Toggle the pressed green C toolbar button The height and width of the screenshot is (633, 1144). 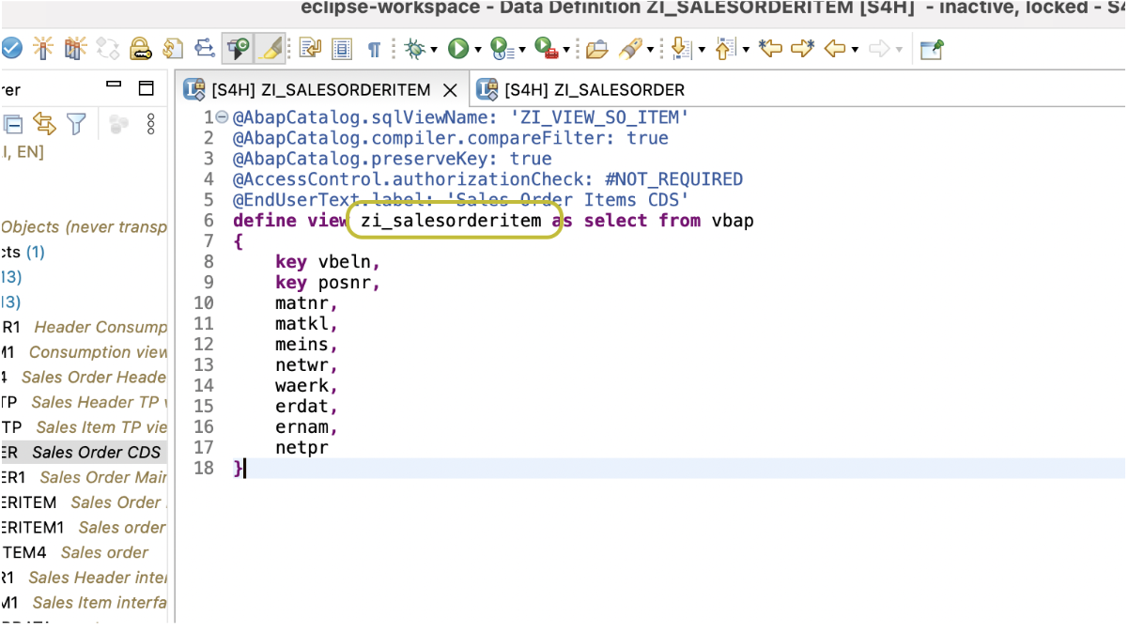(x=239, y=48)
